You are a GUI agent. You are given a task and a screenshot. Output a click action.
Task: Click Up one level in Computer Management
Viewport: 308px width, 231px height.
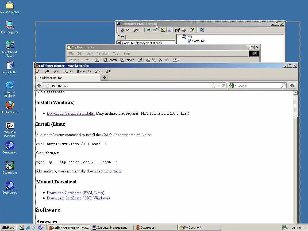point(163,30)
